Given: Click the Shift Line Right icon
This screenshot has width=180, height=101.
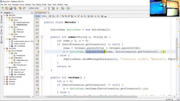Looking at the screenshot, I should click(92, 16).
